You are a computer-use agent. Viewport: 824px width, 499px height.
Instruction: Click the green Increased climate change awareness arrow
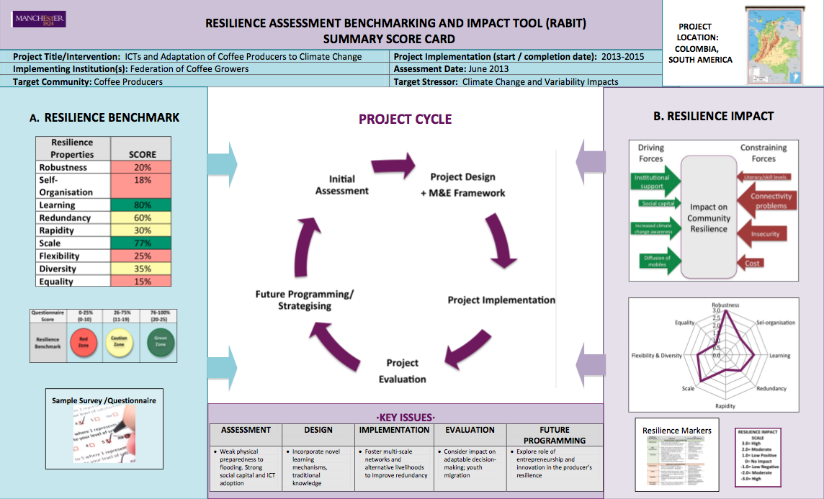tap(656, 228)
